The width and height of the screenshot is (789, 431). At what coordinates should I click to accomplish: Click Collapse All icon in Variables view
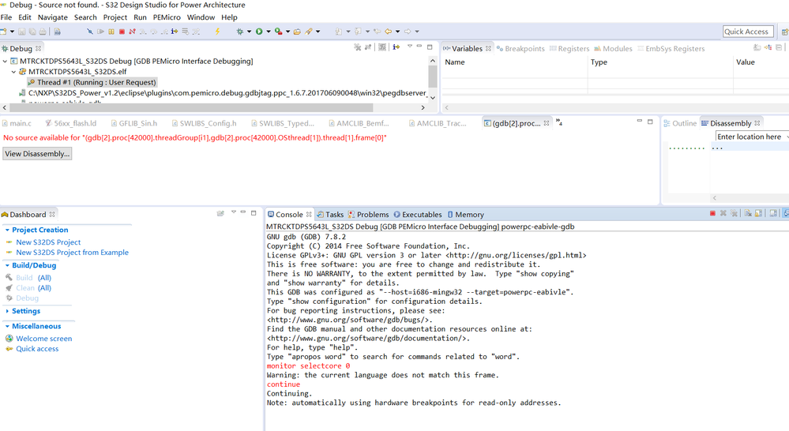(x=779, y=47)
